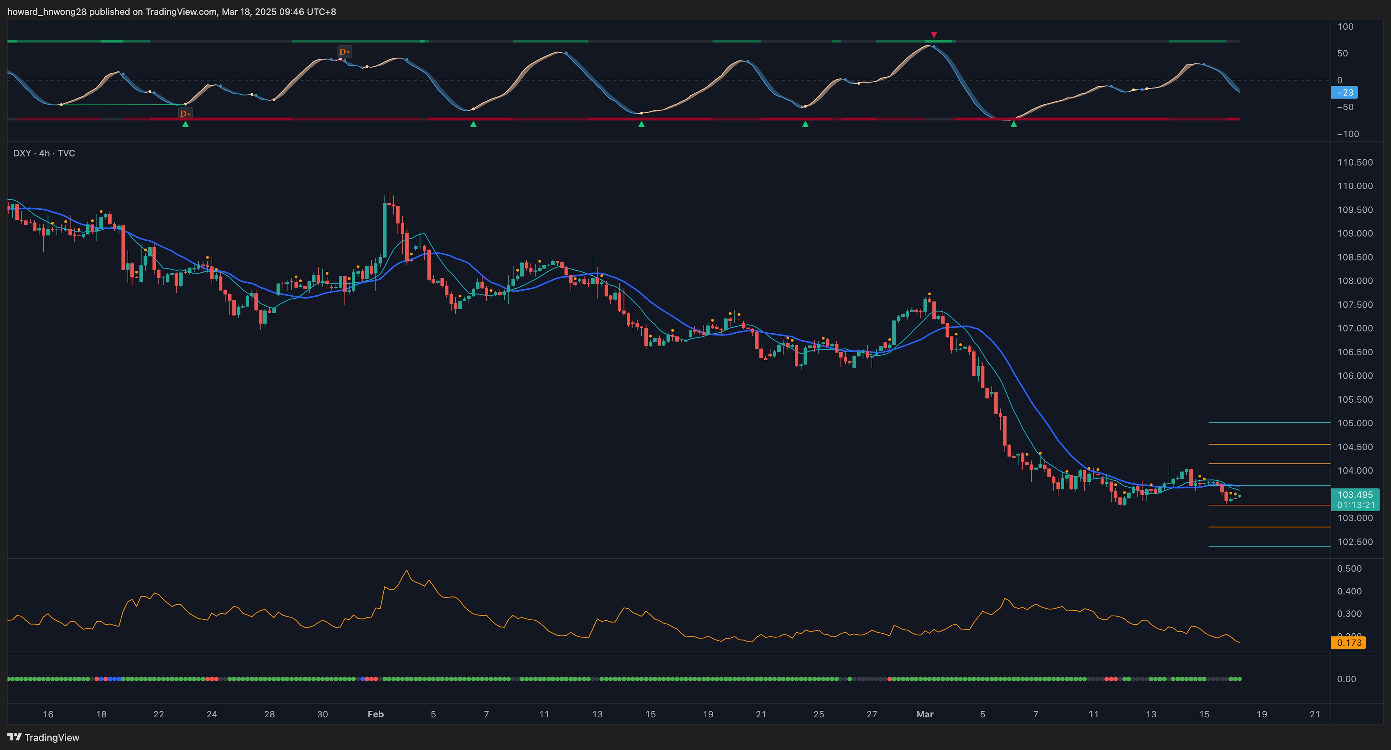
Task: Click price axis label 106.000
Action: pyautogui.click(x=1355, y=376)
